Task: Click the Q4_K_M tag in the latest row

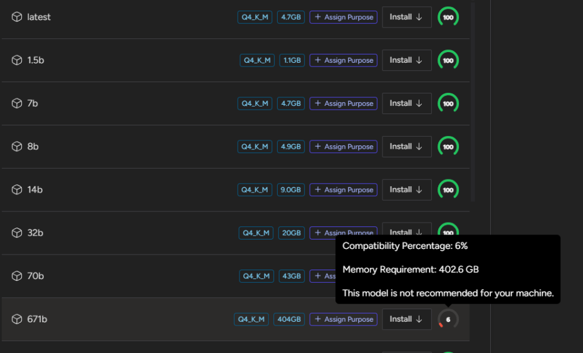Action: pyautogui.click(x=255, y=17)
